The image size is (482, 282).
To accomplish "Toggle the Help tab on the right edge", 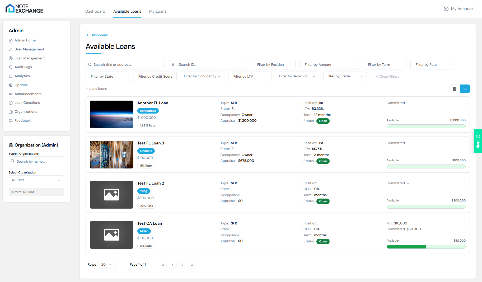I will pyautogui.click(x=478, y=141).
